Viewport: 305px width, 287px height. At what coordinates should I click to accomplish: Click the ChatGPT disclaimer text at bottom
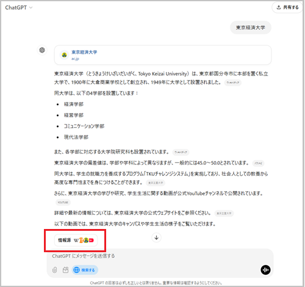[156, 283]
